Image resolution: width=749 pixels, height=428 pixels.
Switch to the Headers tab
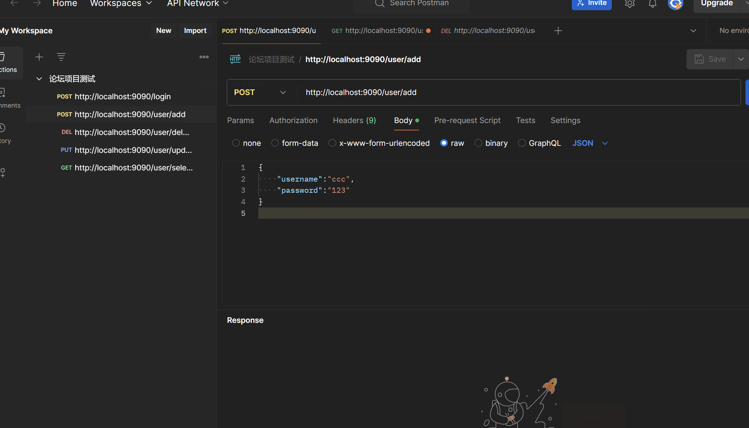[354, 120]
